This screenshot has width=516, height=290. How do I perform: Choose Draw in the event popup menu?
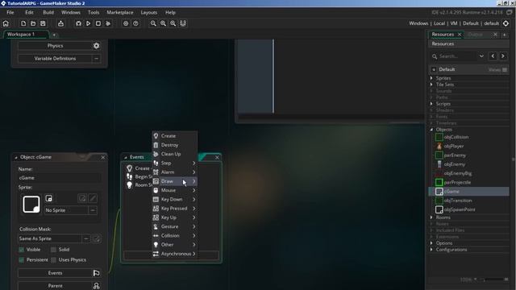pyautogui.click(x=175, y=181)
